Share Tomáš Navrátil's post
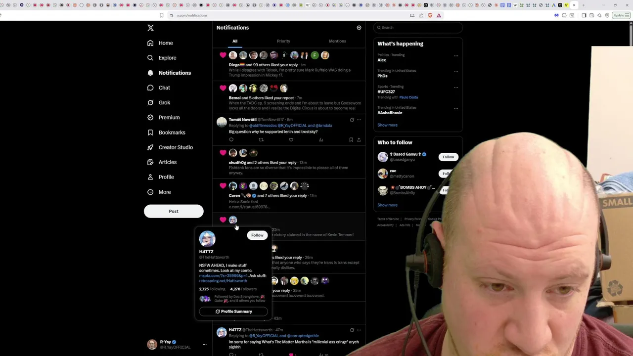Viewport: 633px width, 356px height. [359, 140]
